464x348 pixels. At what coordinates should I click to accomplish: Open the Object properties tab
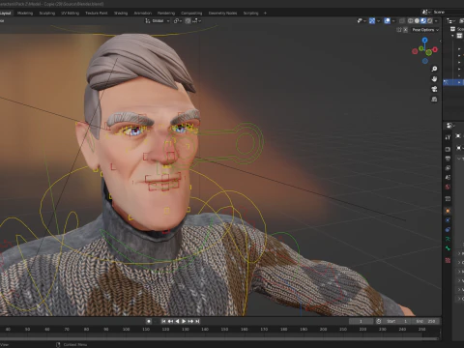[448, 211]
